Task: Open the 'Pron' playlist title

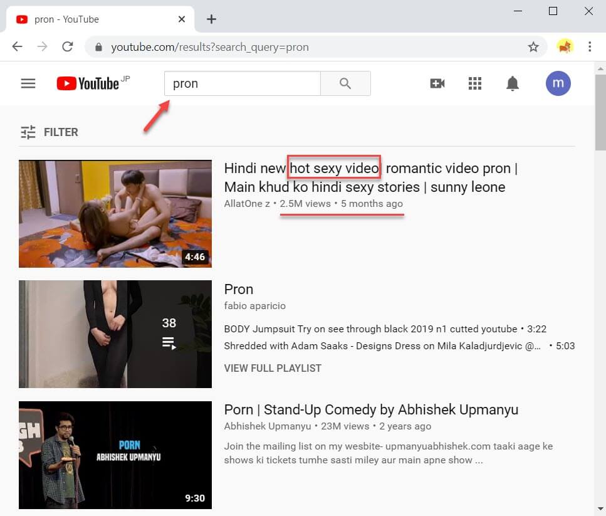Action: 239,289
